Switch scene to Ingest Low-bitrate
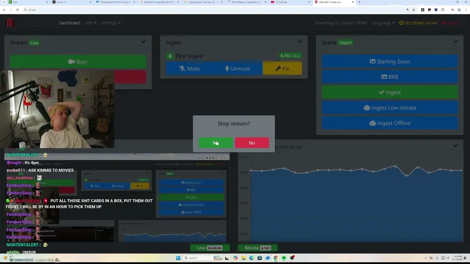The image size is (470, 264). click(x=390, y=108)
